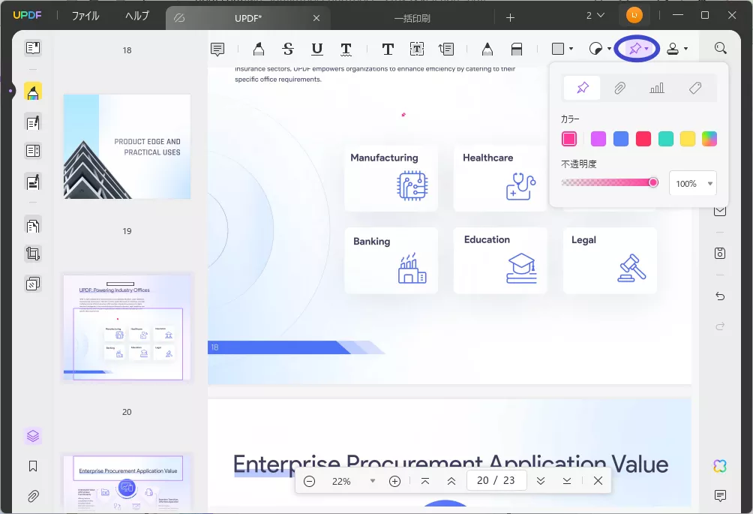
Task: Open the stamp tool dropdown arrow
Action: [x=685, y=49]
